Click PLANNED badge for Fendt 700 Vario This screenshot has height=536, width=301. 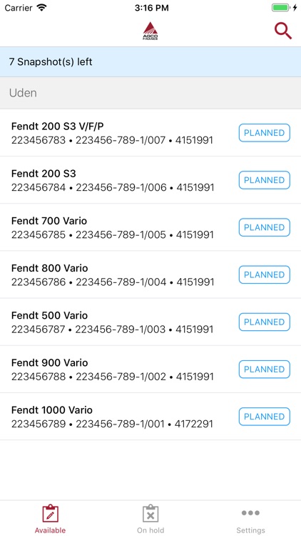tap(264, 227)
